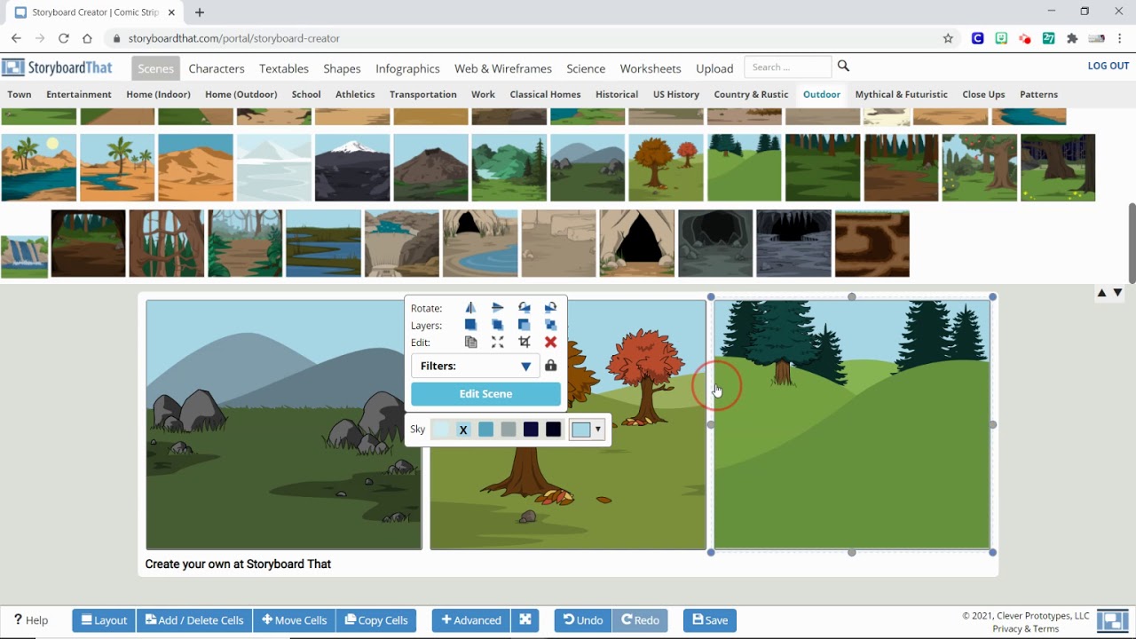Screen dimensions: 1136x639
Task: Click the LOG OUT link
Action: pos(1108,66)
